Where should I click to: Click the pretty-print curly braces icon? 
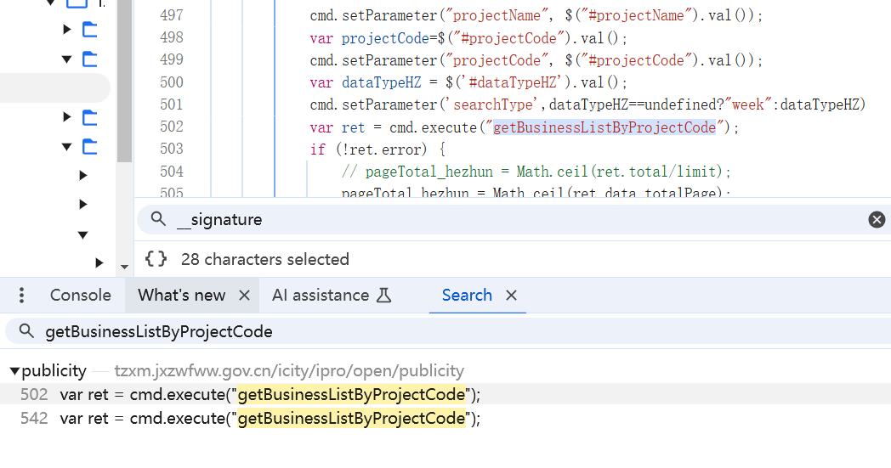[156, 259]
